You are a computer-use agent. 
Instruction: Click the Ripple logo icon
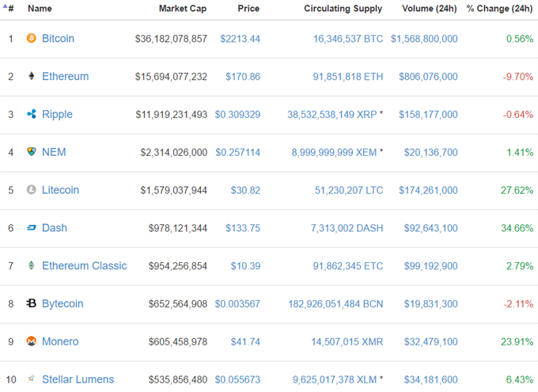[31, 114]
